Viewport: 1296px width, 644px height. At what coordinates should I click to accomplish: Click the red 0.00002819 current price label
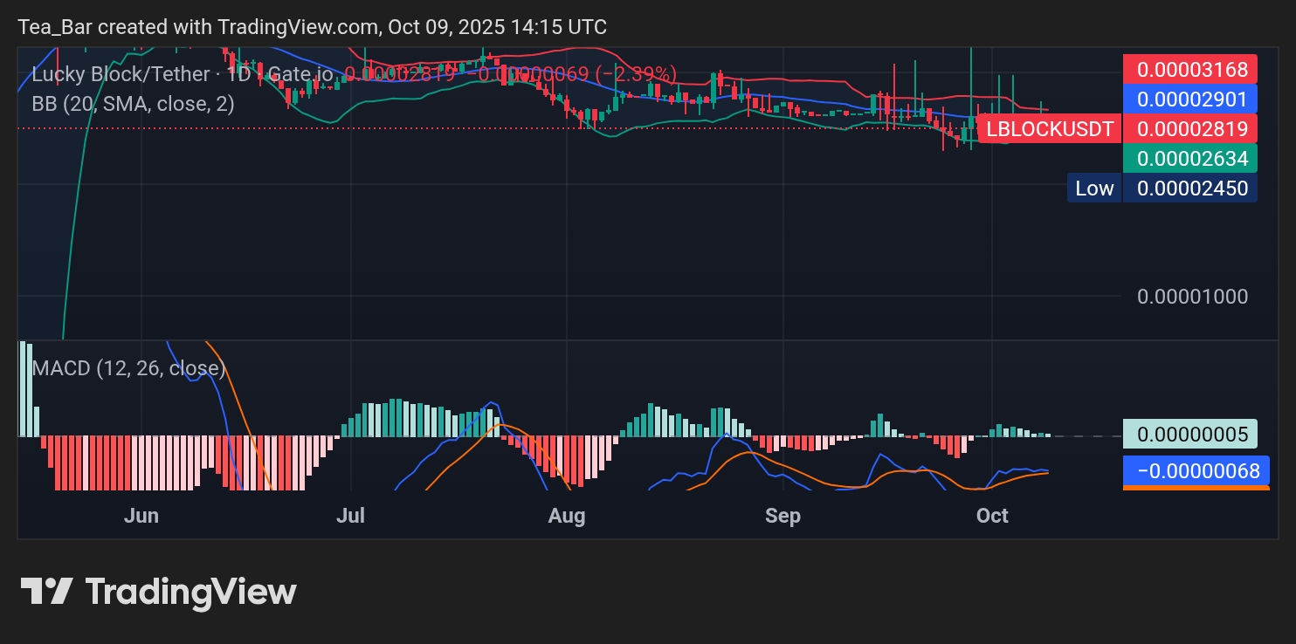coord(1191,130)
